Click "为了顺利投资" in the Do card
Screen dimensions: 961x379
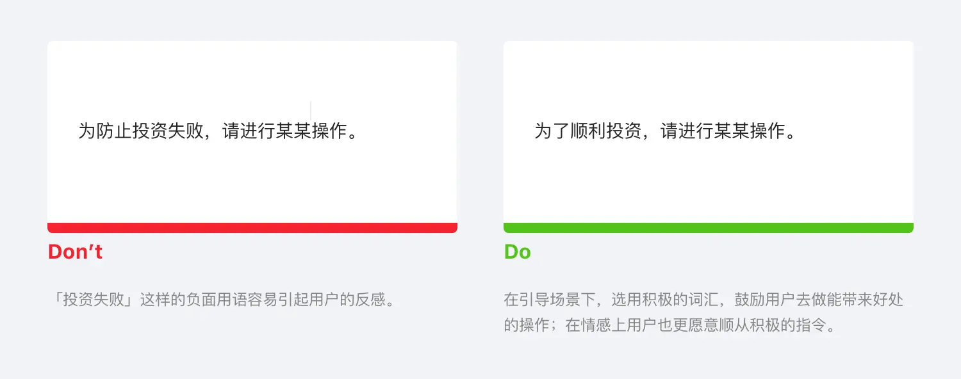(588, 131)
